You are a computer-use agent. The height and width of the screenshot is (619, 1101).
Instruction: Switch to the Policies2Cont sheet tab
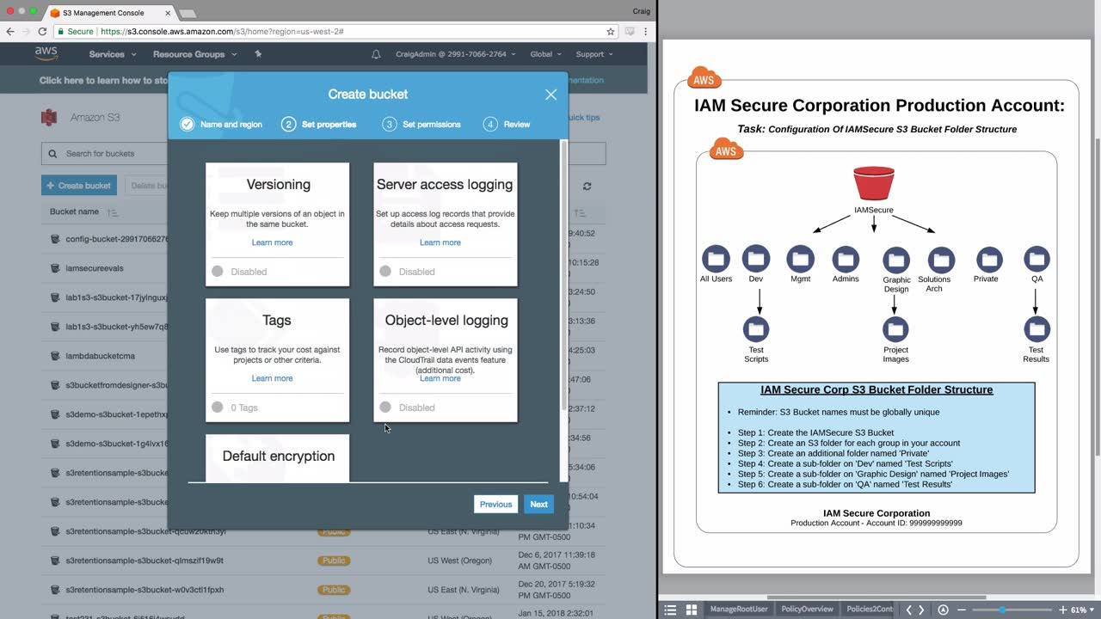[870, 610]
